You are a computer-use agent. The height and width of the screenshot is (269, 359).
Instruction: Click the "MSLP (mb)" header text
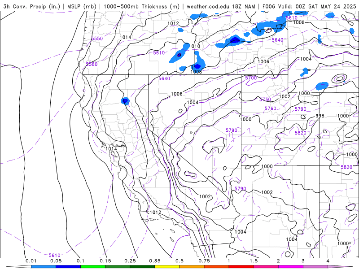click(82, 6)
